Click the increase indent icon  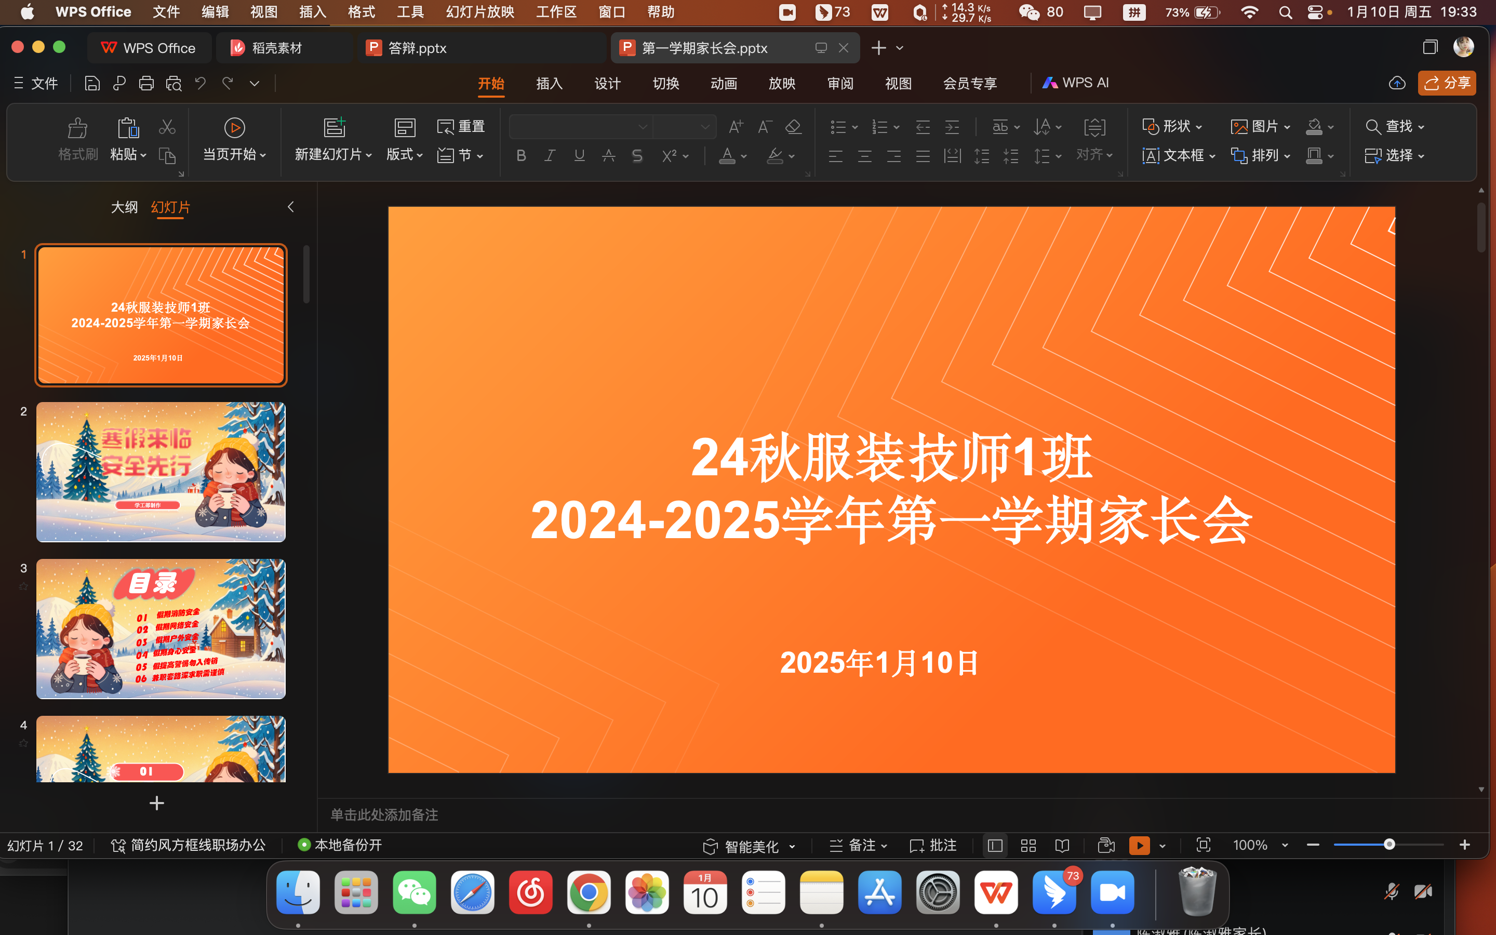pyautogui.click(x=952, y=127)
